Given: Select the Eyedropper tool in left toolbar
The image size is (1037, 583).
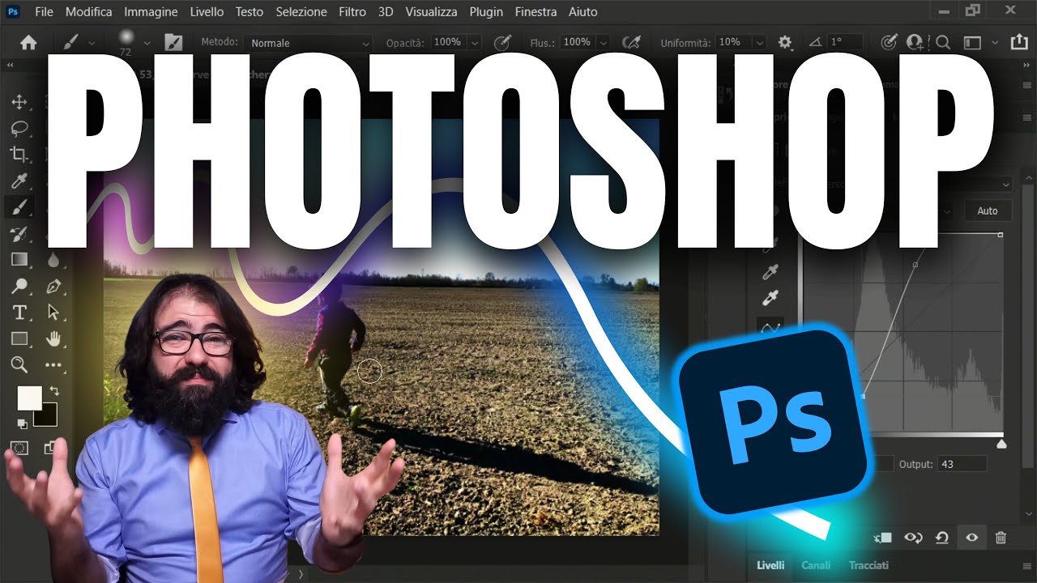Looking at the screenshot, I should (x=19, y=181).
